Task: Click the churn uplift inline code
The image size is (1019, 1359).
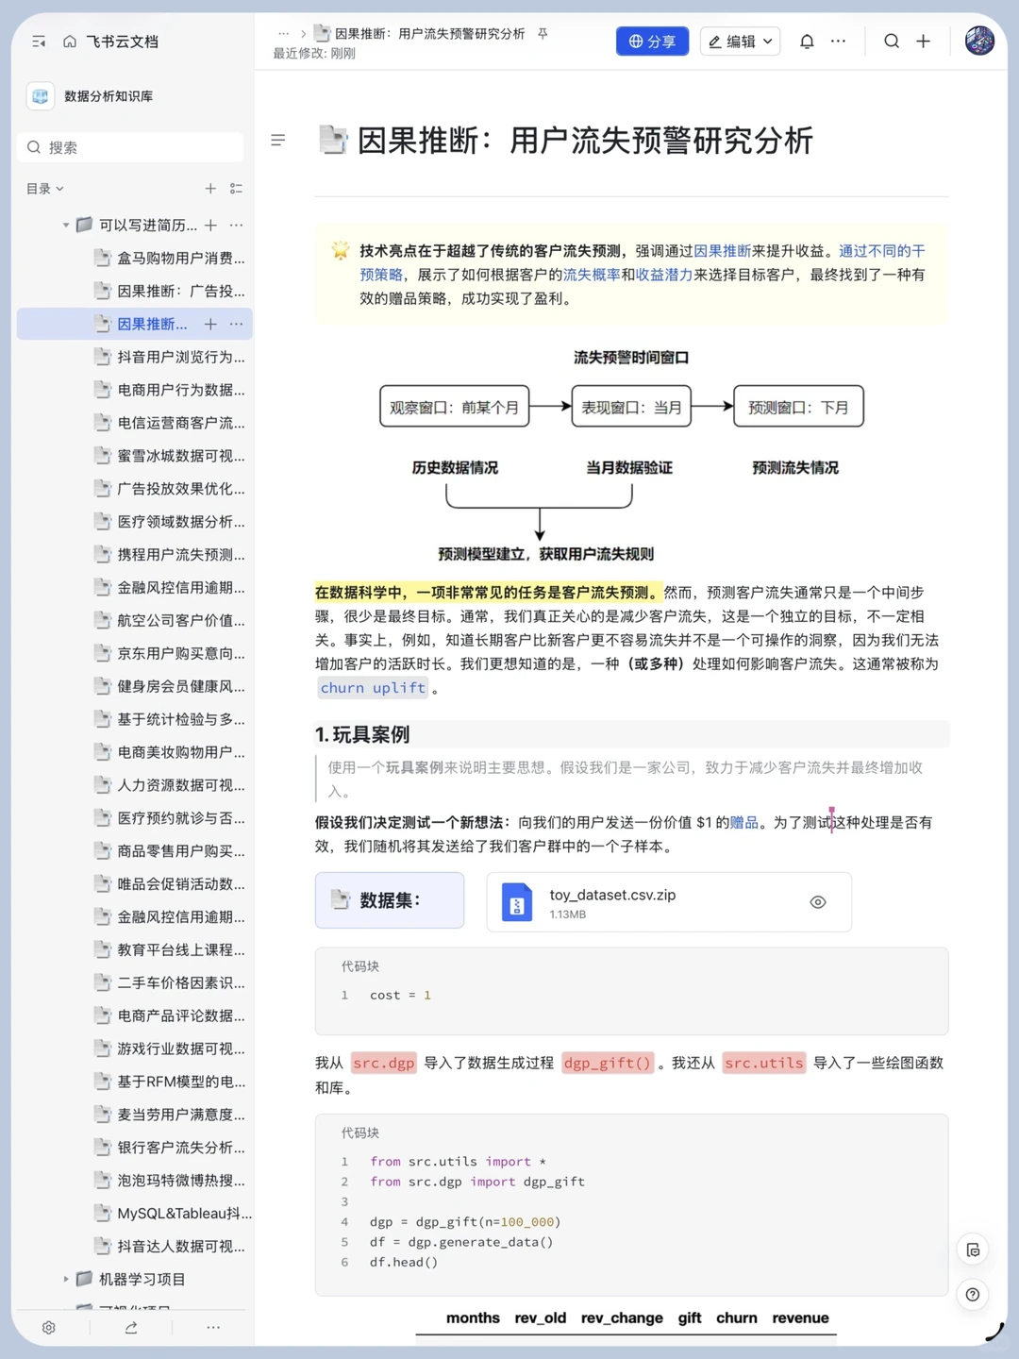Action: (373, 688)
